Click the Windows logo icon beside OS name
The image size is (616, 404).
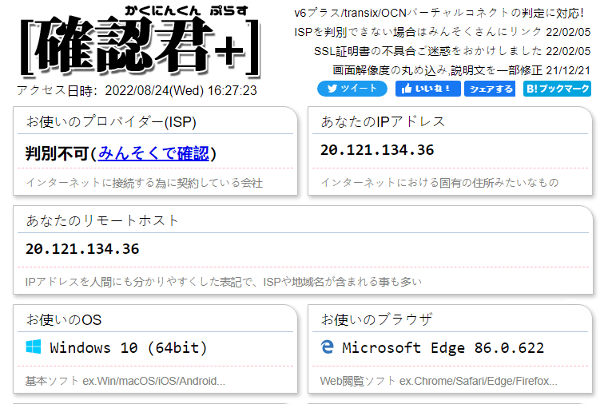[x=34, y=347]
